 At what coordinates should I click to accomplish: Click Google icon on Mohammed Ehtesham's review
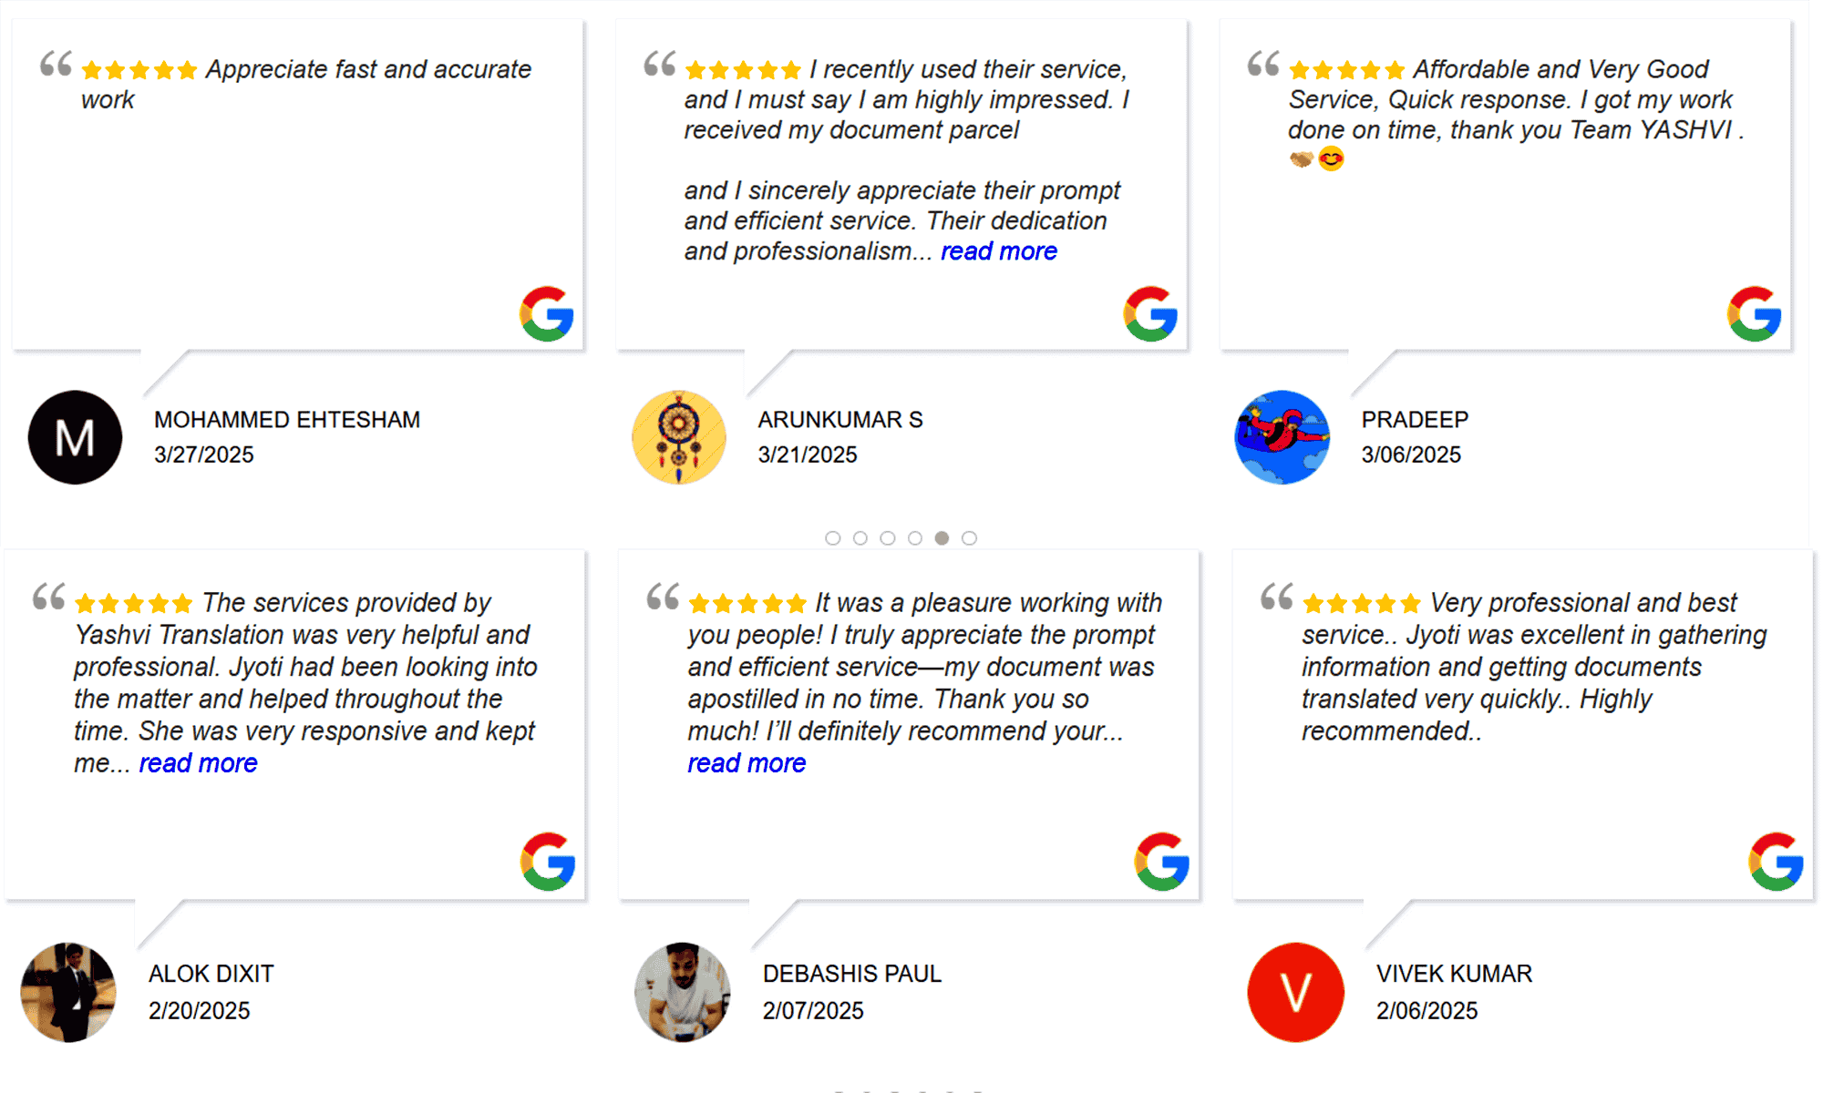pos(547,314)
